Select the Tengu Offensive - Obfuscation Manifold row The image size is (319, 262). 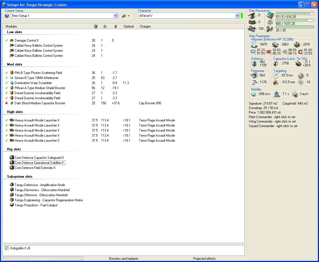(x=41, y=195)
